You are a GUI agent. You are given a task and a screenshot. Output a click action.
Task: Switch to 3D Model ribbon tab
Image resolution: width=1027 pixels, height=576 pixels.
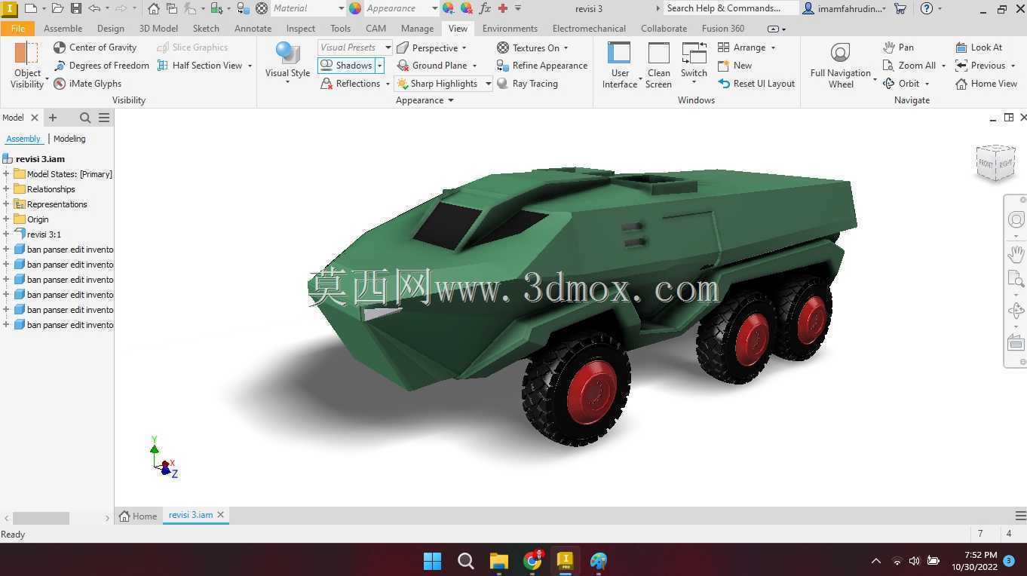point(158,29)
